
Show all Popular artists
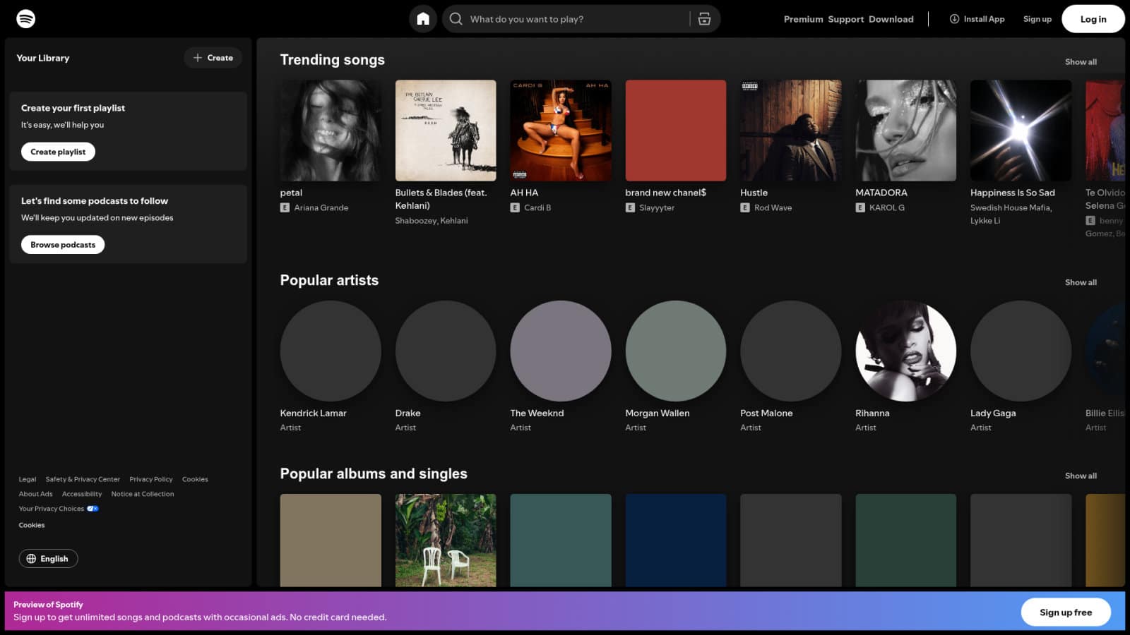[x=1081, y=282]
